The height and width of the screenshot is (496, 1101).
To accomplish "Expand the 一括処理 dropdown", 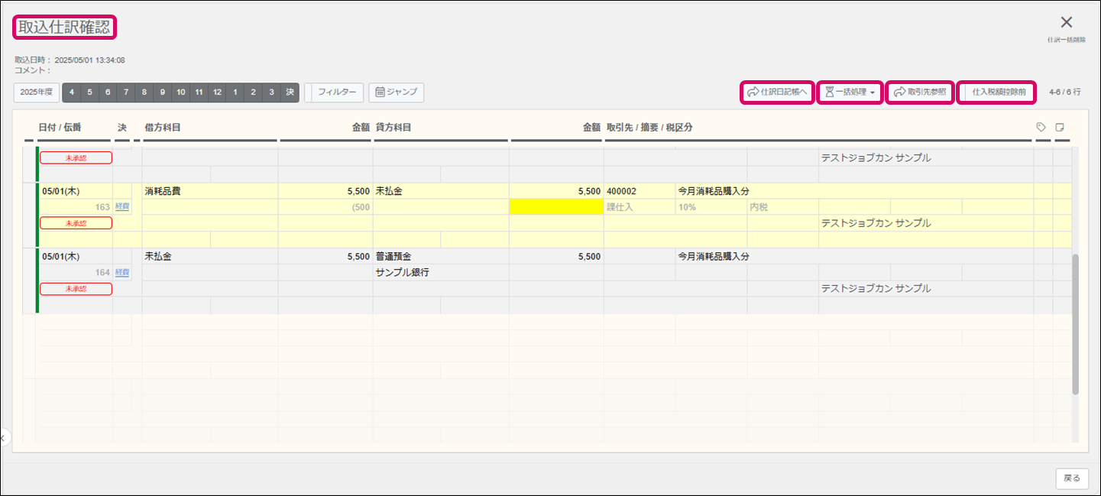I will (x=850, y=92).
